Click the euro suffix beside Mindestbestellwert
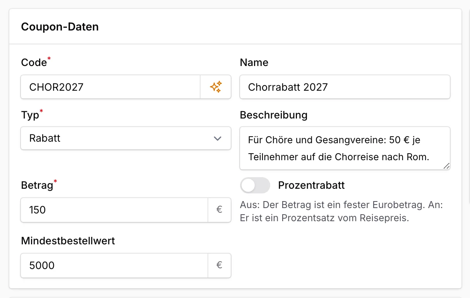Screen dimensions: 470x298 pyautogui.click(x=220, y=266)
